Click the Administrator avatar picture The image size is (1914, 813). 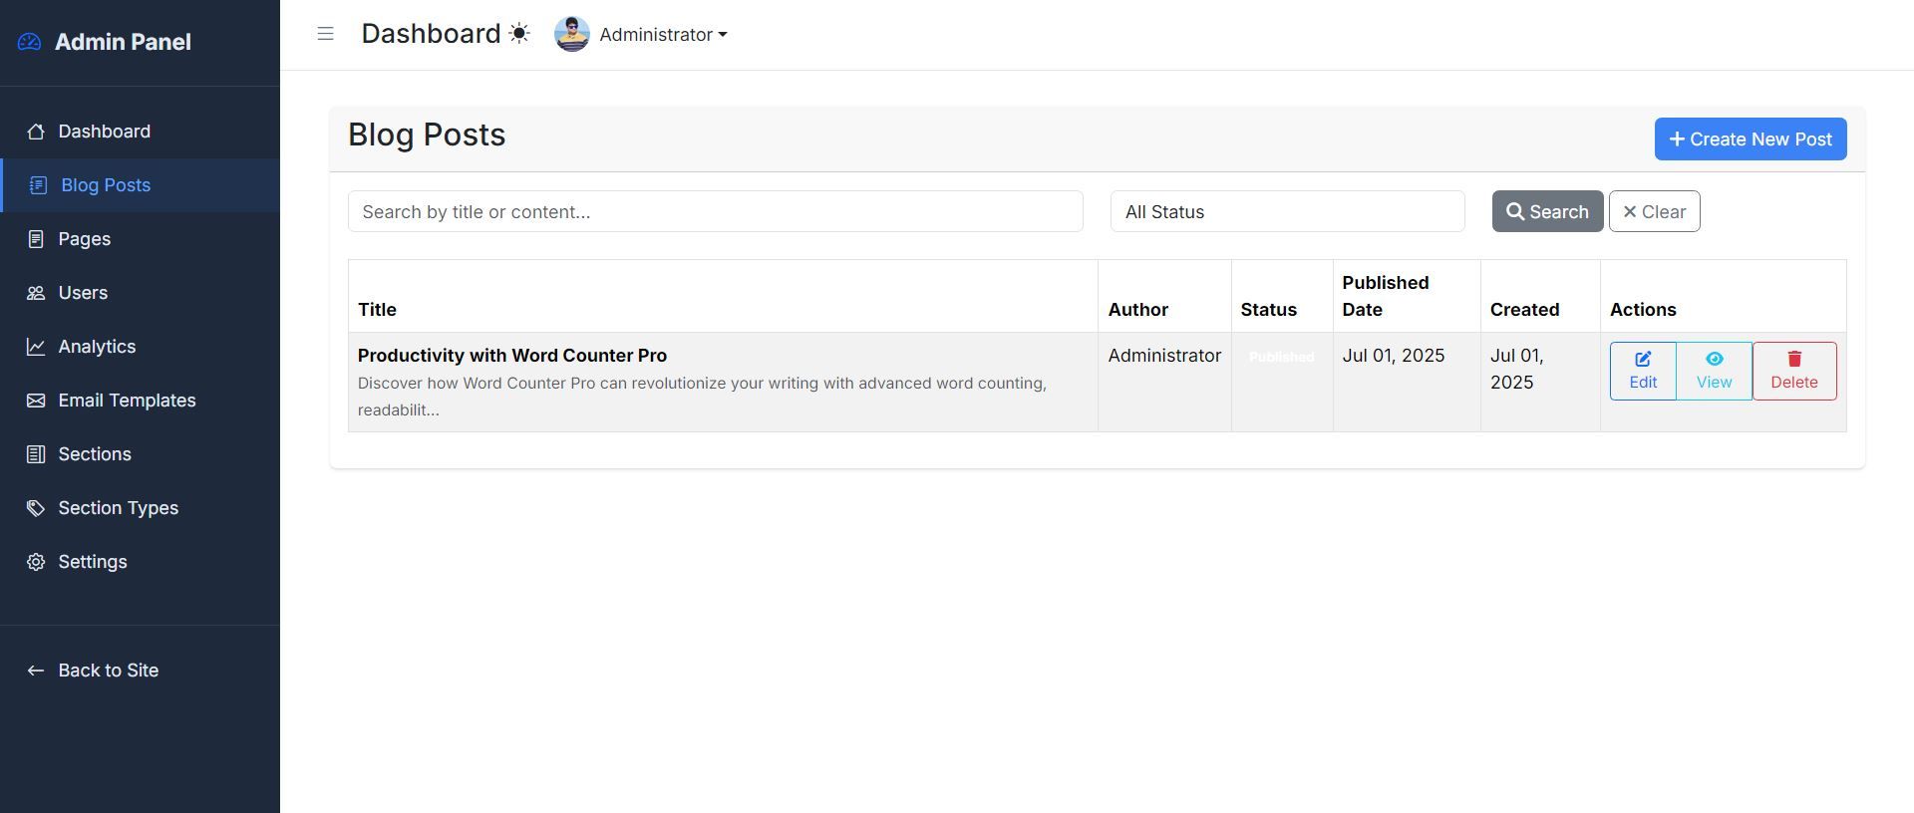tap(572, 34)
